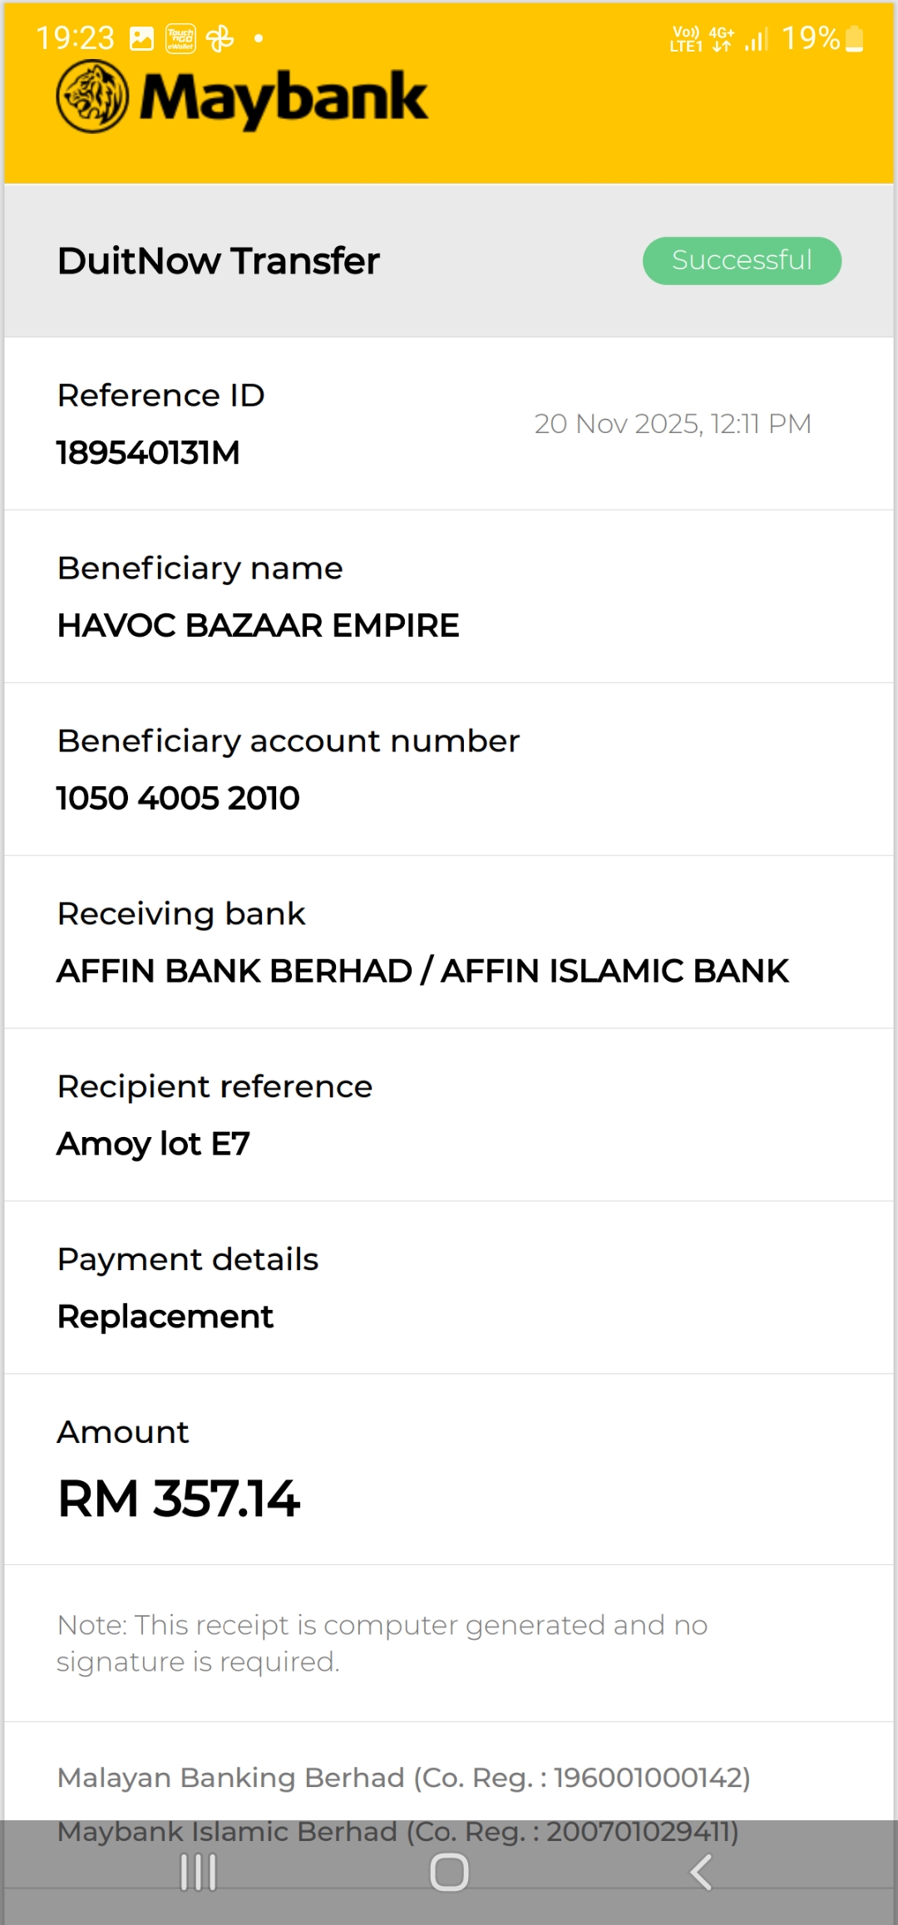The image size is (898, 1925).
Task: Tap the account number 1050 4005 2010
Action: point(178,799)
